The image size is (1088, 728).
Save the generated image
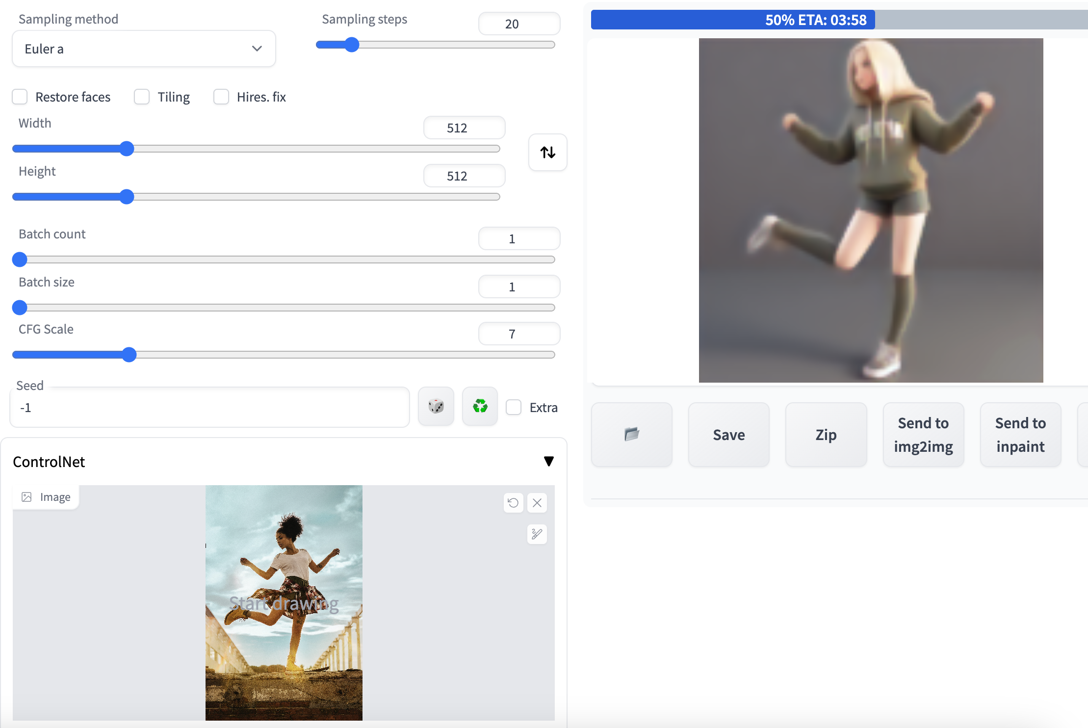[x=728, y=434]
